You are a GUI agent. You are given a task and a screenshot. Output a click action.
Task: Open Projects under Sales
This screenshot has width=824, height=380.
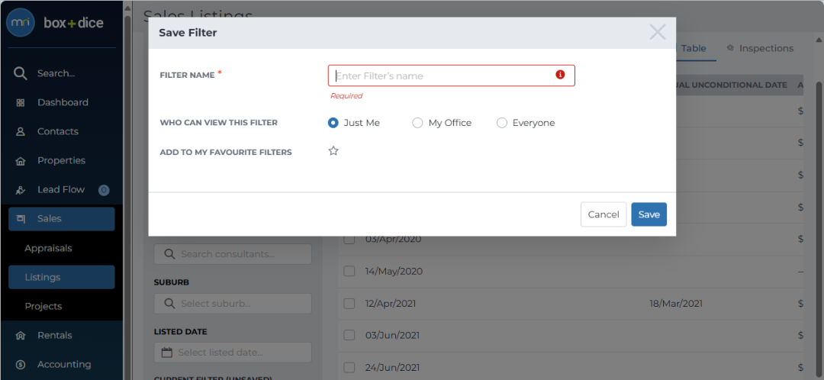click(43, 307)
